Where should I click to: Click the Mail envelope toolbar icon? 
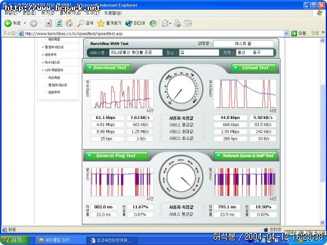click(x=165, y=24)
